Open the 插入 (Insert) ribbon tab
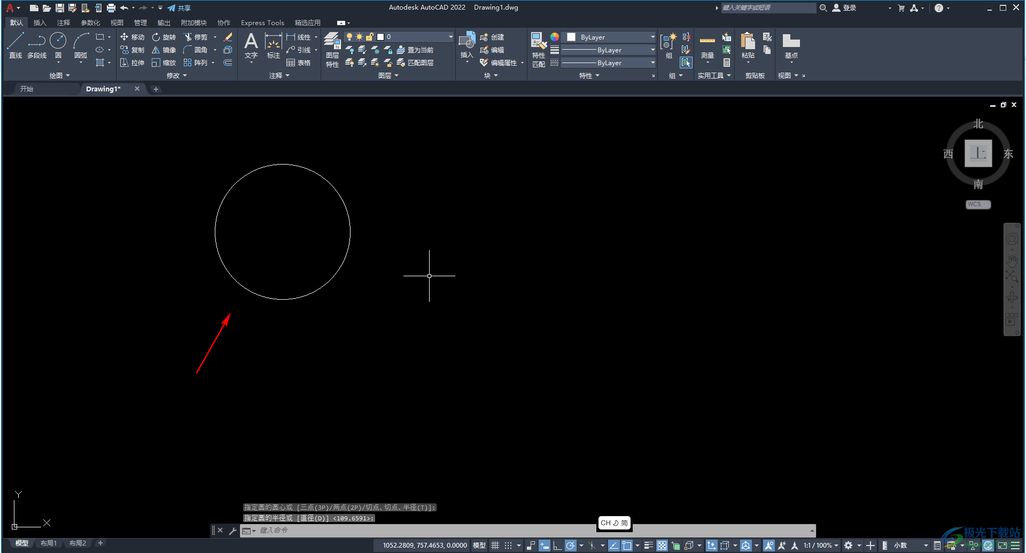Viewport: 1026px width, 553px height. click(x=40, y=22)
